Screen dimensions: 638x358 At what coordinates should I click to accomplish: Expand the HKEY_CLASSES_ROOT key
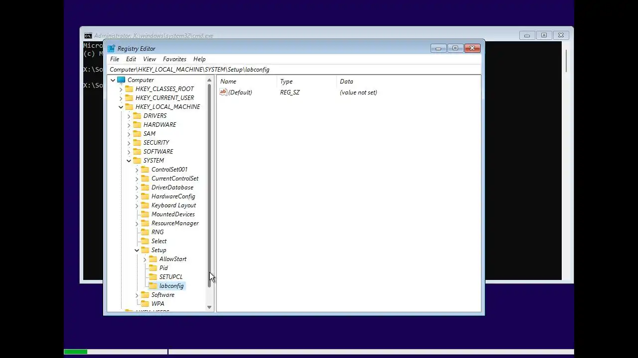pos(121,89)
